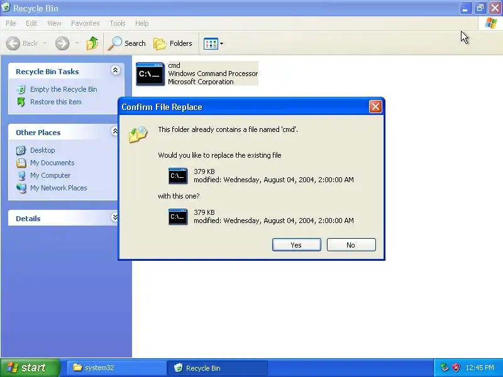Go up one folder level
This screenshot has height=377, width=503.
coord(92,43)
